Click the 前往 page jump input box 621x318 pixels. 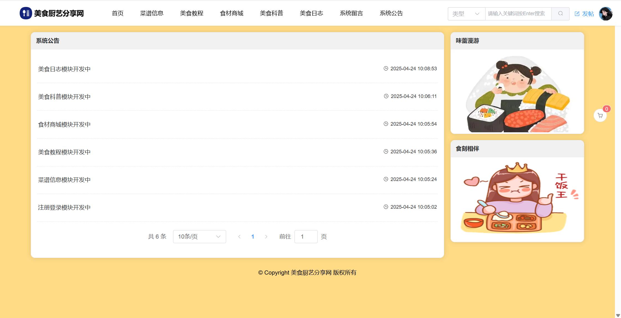coord(306,237)
